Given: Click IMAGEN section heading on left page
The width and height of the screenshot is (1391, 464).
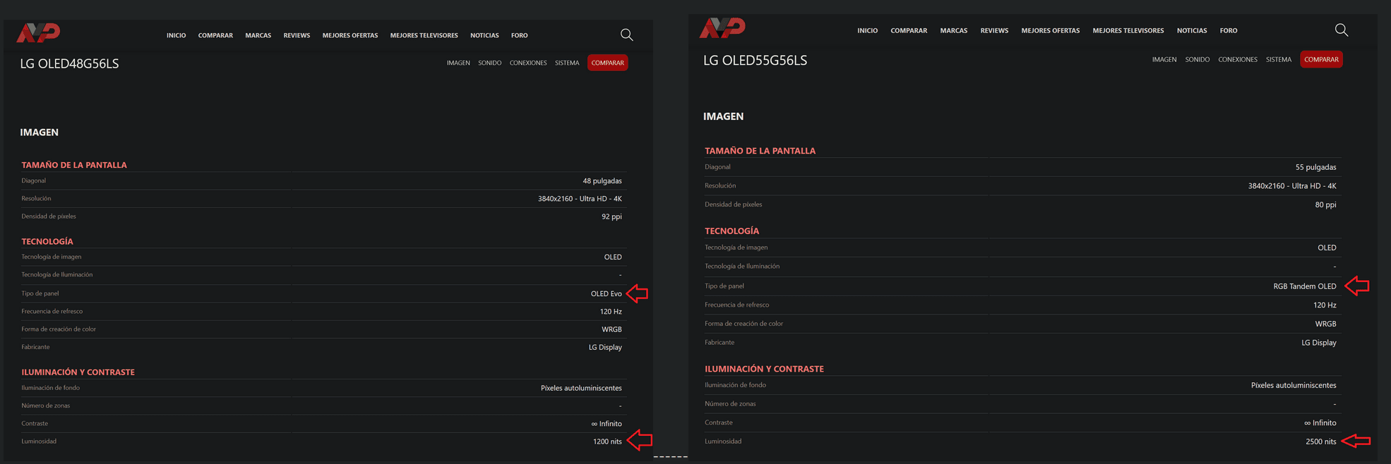Looking at the screenshot, I should [39, 132].
